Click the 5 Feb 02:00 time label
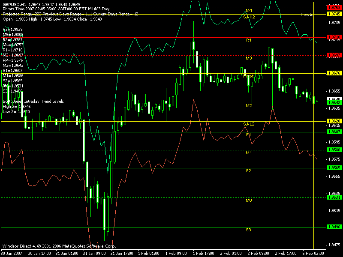This screenshot has width=343, height=257. click(313, 253)
